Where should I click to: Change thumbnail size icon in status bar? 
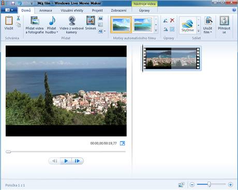(x=181, y=185)
